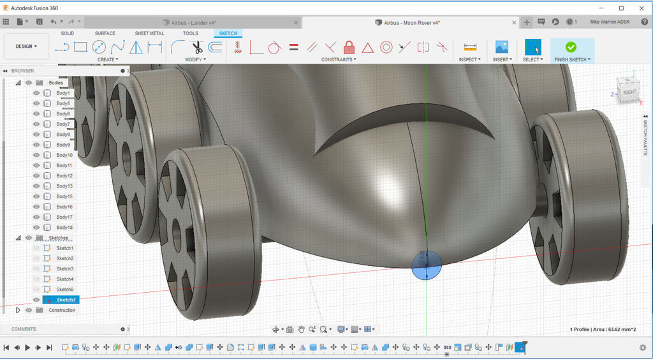Open the Help question mark
Viewport: 653px width, 359px height.
(644, 22)
